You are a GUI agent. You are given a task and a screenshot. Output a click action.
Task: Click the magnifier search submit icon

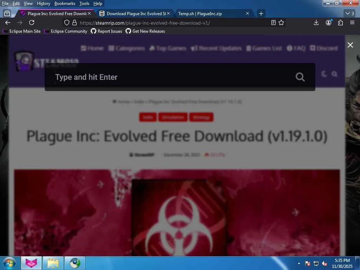(x=300, y=77)
